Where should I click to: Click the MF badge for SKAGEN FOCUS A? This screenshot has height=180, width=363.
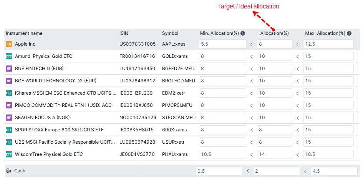[x=9, y=118]
